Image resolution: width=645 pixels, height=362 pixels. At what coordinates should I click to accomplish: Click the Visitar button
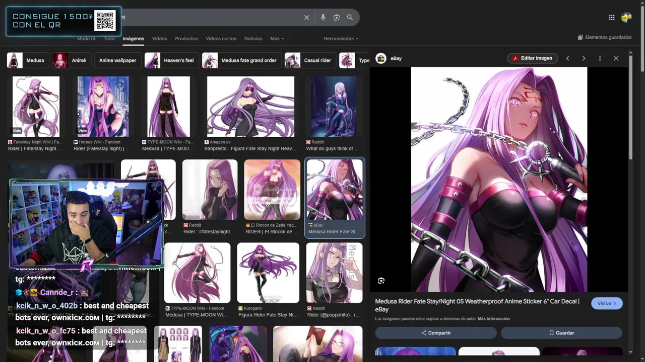607,303
